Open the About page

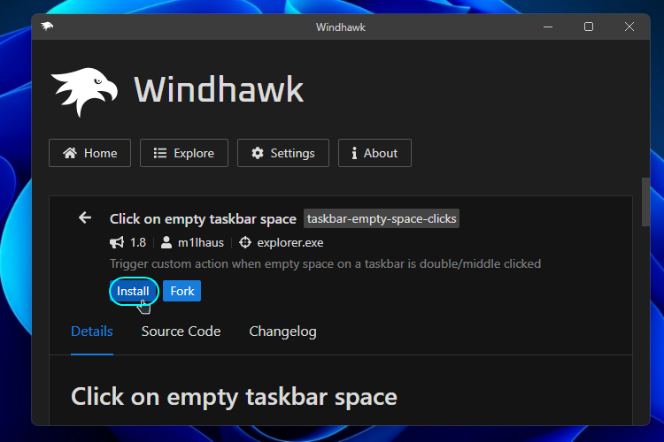tap(374, 153)
